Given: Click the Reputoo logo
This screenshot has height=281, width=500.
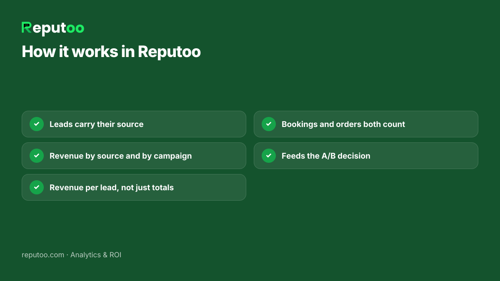Looking at the screenshot, I should click(53, 28).
